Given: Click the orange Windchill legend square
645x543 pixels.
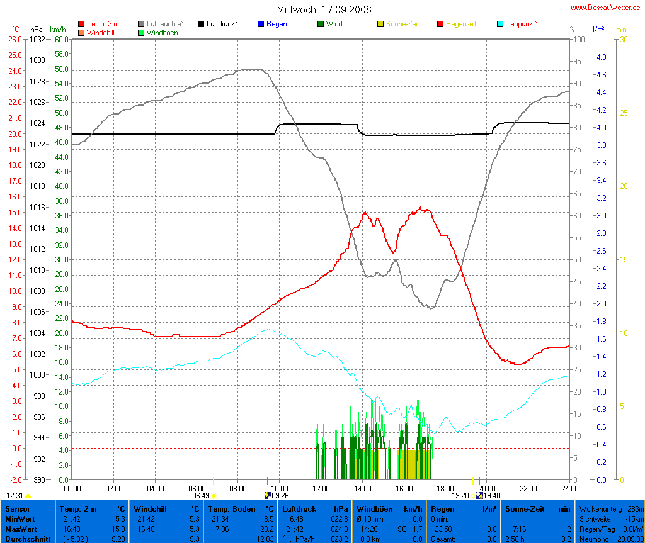Looking at the screenshot, I should click(81, 32).
